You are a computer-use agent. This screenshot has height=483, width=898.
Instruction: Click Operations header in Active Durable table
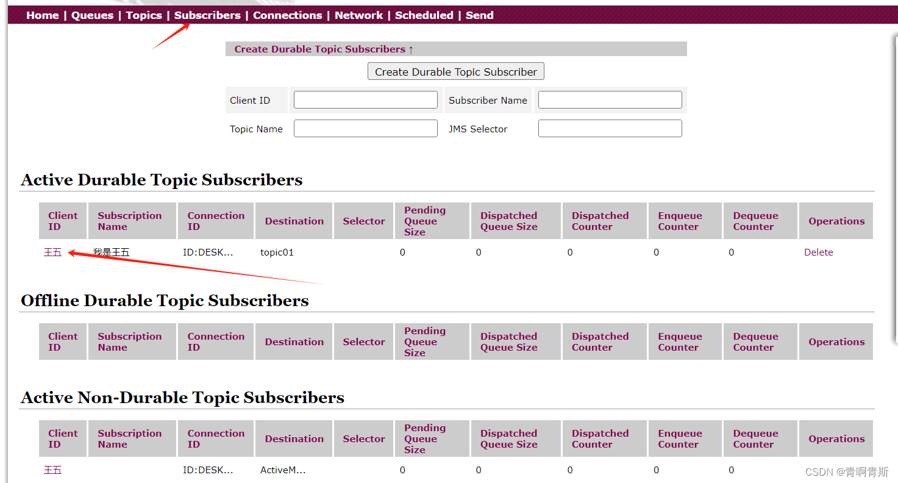tap(836, 221)
